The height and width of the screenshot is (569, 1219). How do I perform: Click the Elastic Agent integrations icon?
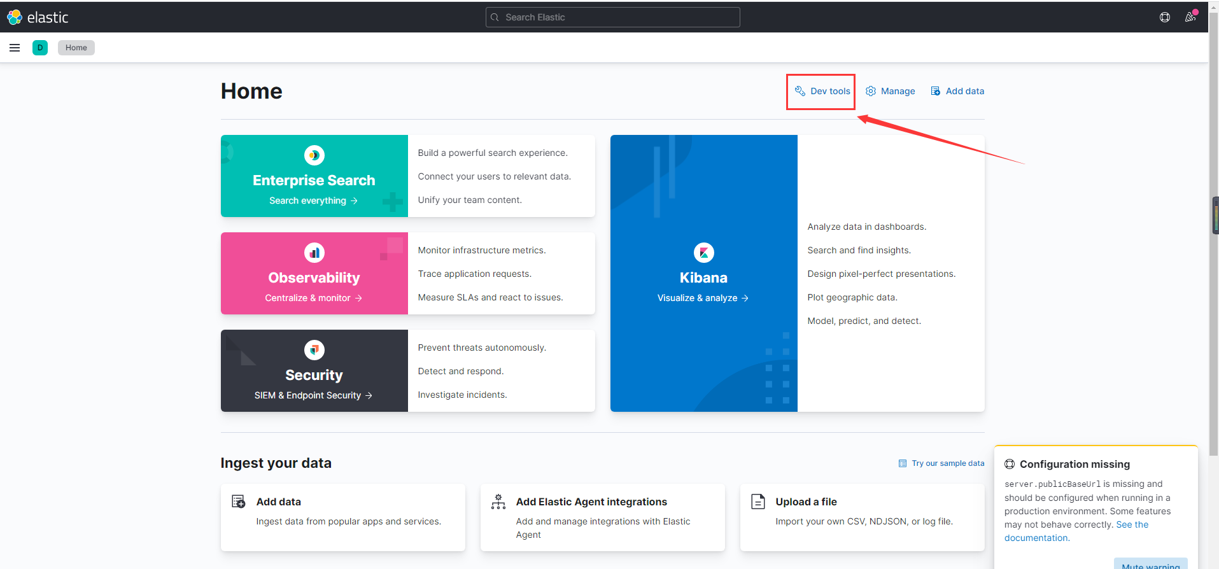pyautogui.click(x=498, y=502)
